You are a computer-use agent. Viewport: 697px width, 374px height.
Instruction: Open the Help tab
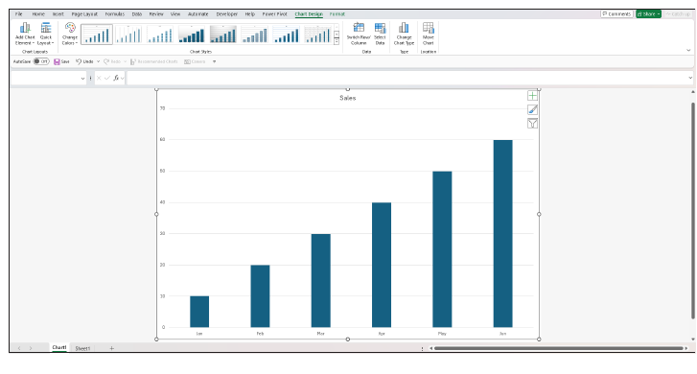click(x=250, y=14)
